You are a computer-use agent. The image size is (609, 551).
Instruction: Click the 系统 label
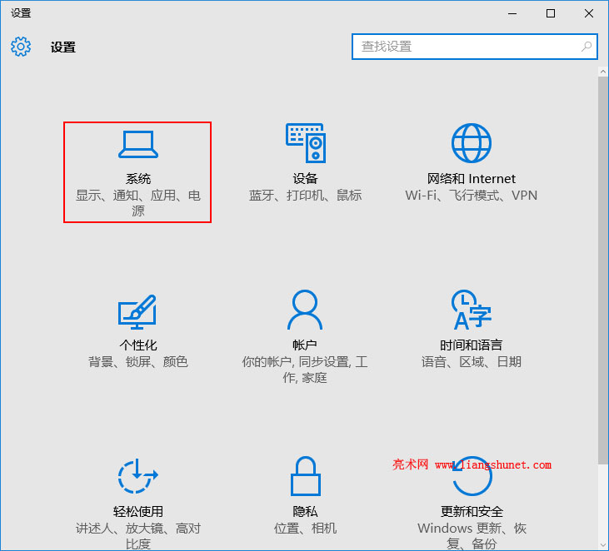(138, 178)
